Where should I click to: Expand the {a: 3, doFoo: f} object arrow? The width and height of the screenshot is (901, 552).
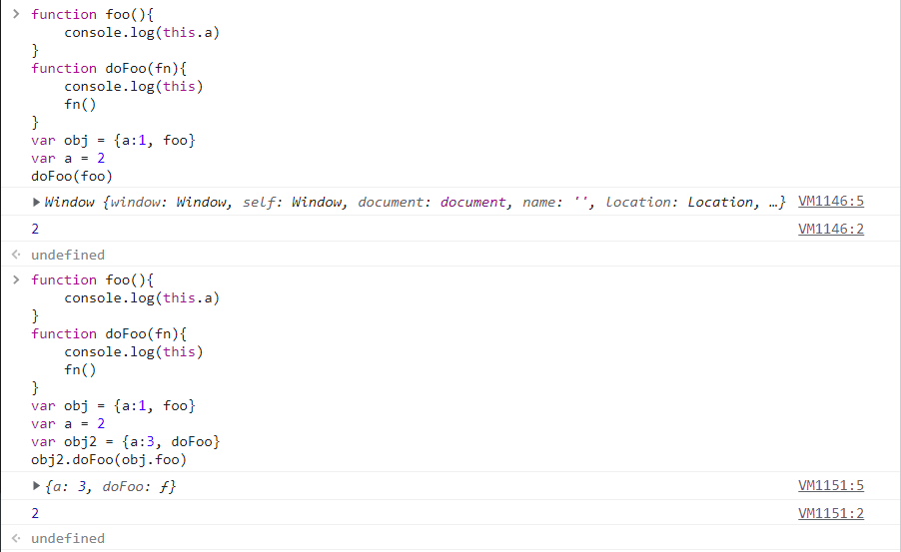[x=37, y=486]
